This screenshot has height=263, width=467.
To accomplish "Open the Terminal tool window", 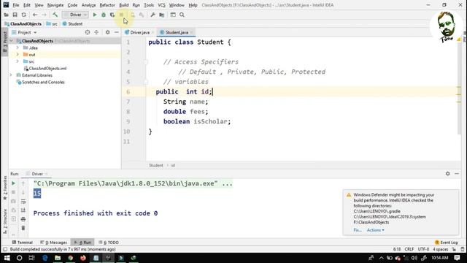I will 23,243.
